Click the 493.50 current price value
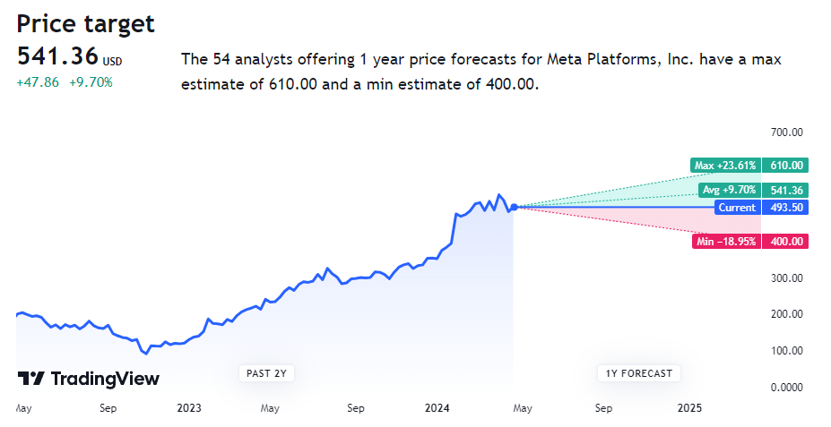This screenshot has width=831, height=427. click(x=785, y=208)
